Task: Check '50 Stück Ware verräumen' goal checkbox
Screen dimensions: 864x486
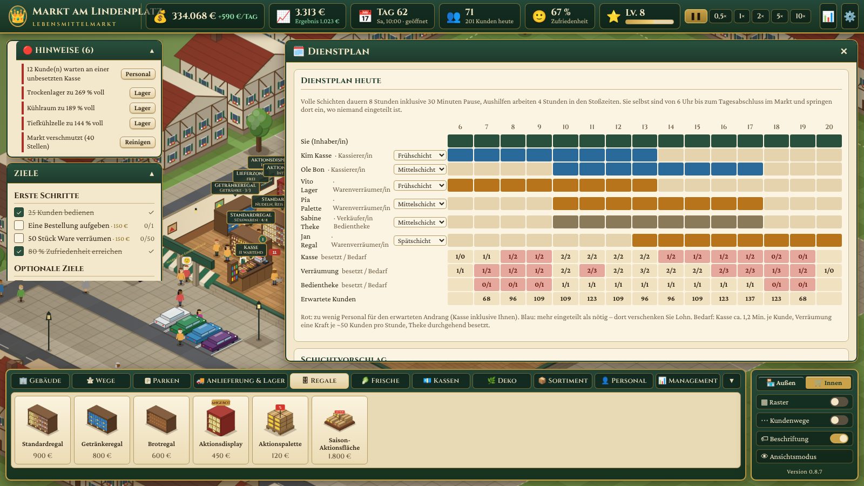Action: point(19,238)
